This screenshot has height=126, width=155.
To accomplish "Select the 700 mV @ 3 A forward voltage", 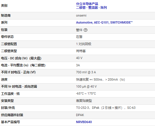I will tap(86, 72).
